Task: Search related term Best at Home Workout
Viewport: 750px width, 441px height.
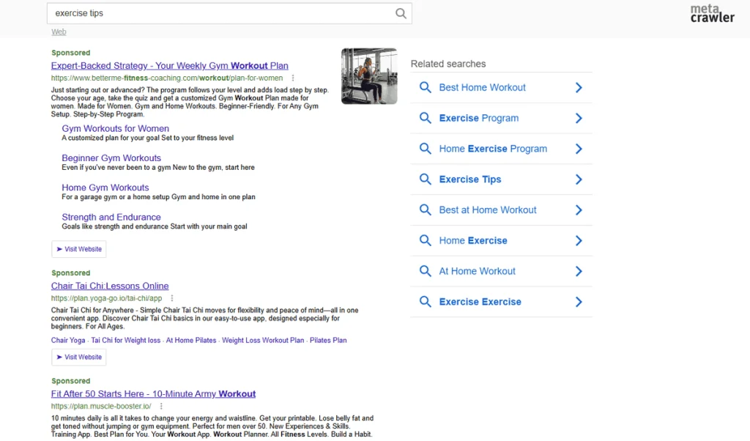Action: click(x=488, y=210)
